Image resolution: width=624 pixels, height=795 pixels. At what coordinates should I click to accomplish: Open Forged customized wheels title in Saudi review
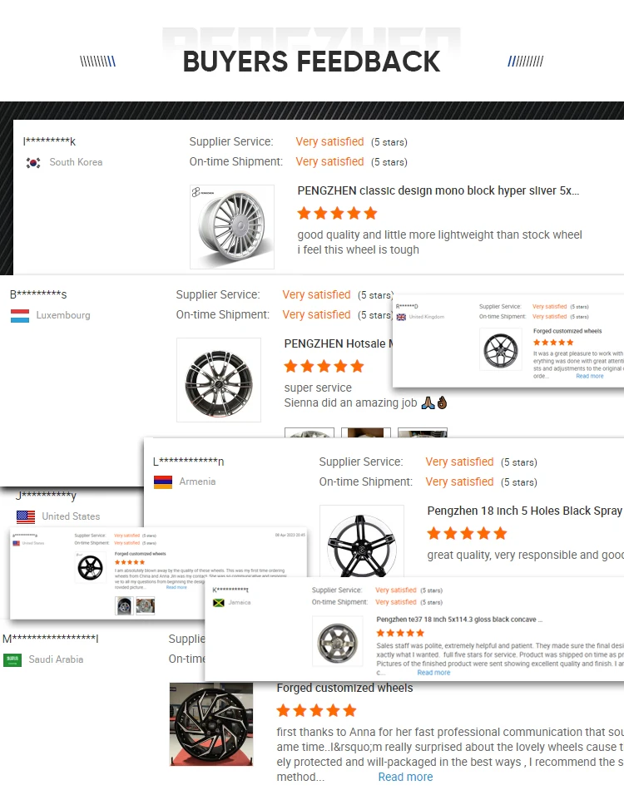pyautogui.click(x=344, y=688)
